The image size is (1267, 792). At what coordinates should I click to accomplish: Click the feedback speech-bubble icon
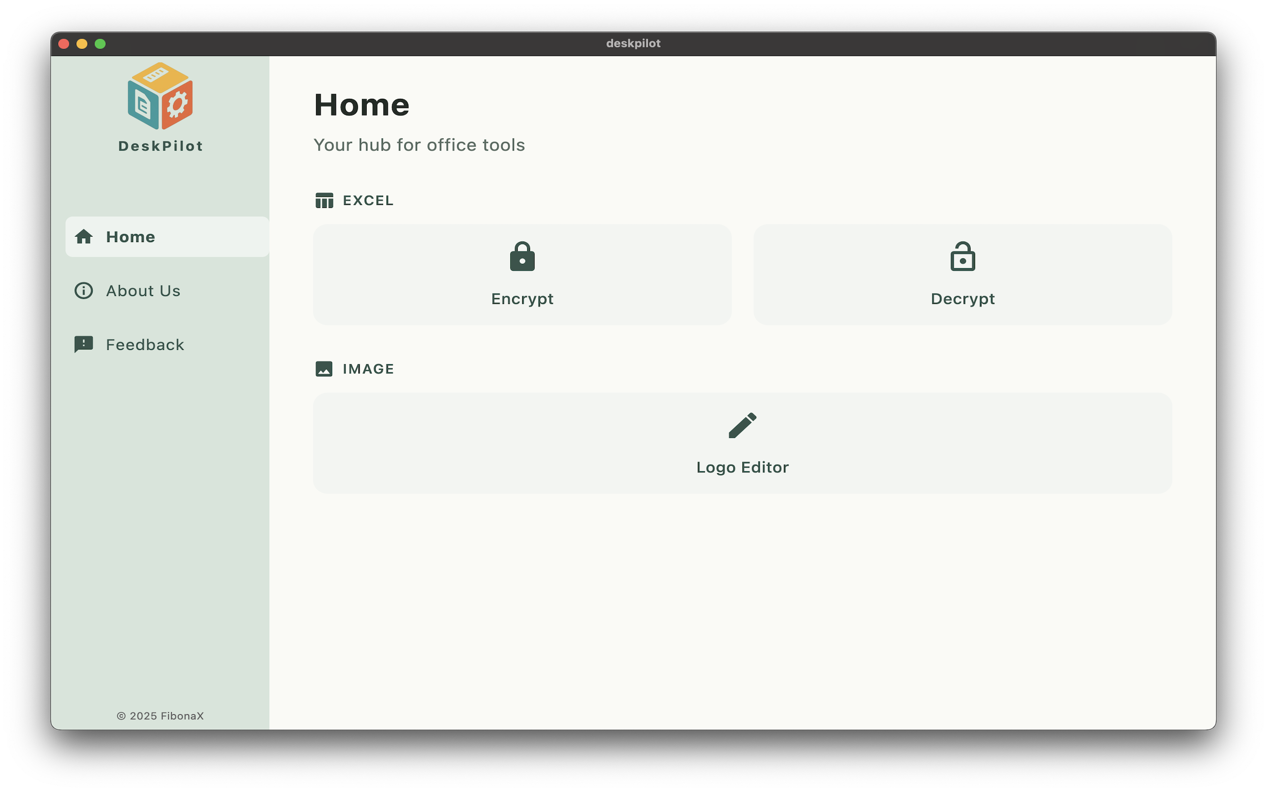click(84, 344)
